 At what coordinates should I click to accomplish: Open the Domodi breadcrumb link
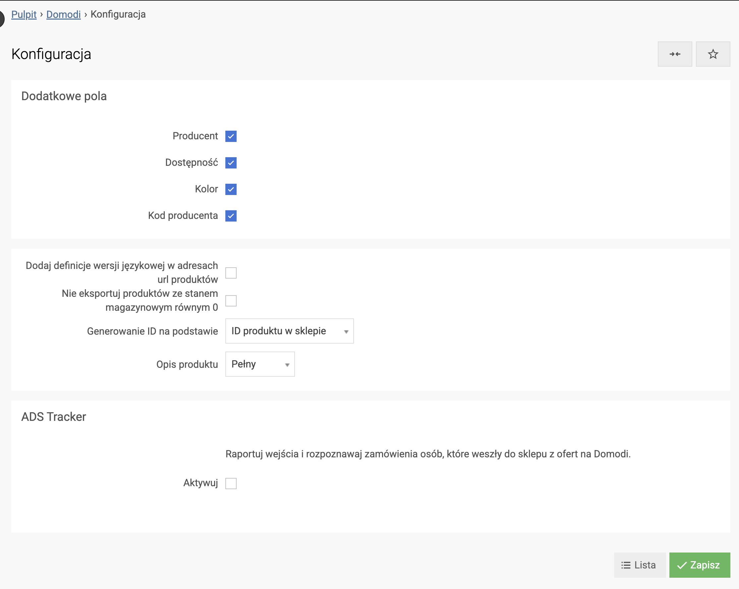click(63, 14)
